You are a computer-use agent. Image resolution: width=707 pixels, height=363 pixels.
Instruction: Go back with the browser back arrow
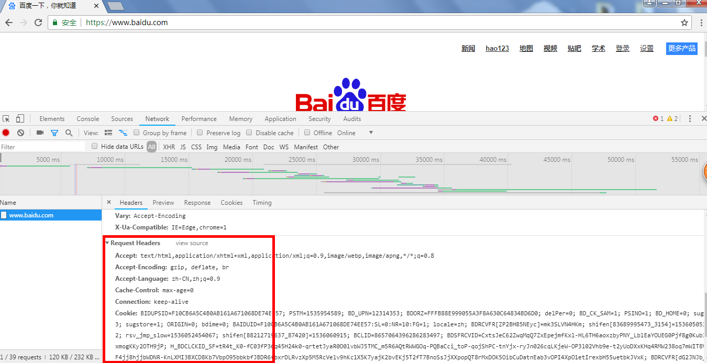pyautogui.click(x=9, y=23)
